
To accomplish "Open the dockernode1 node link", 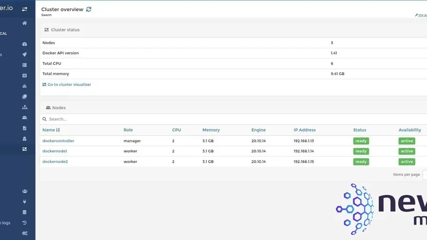I will (55, 151).
